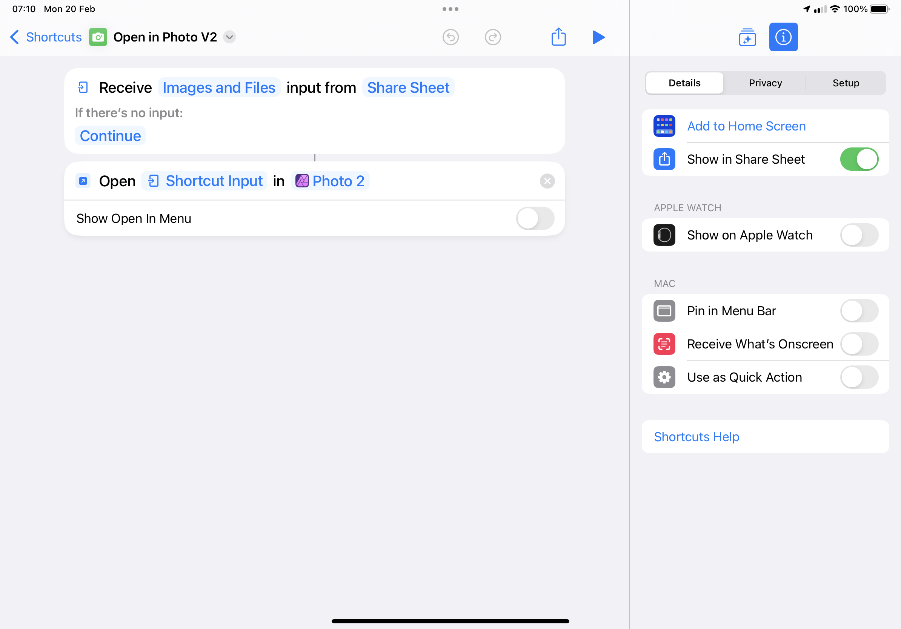Screen dimensions: 901x629
Task: Enable Use as Quick Action
Action: point(859,377)
